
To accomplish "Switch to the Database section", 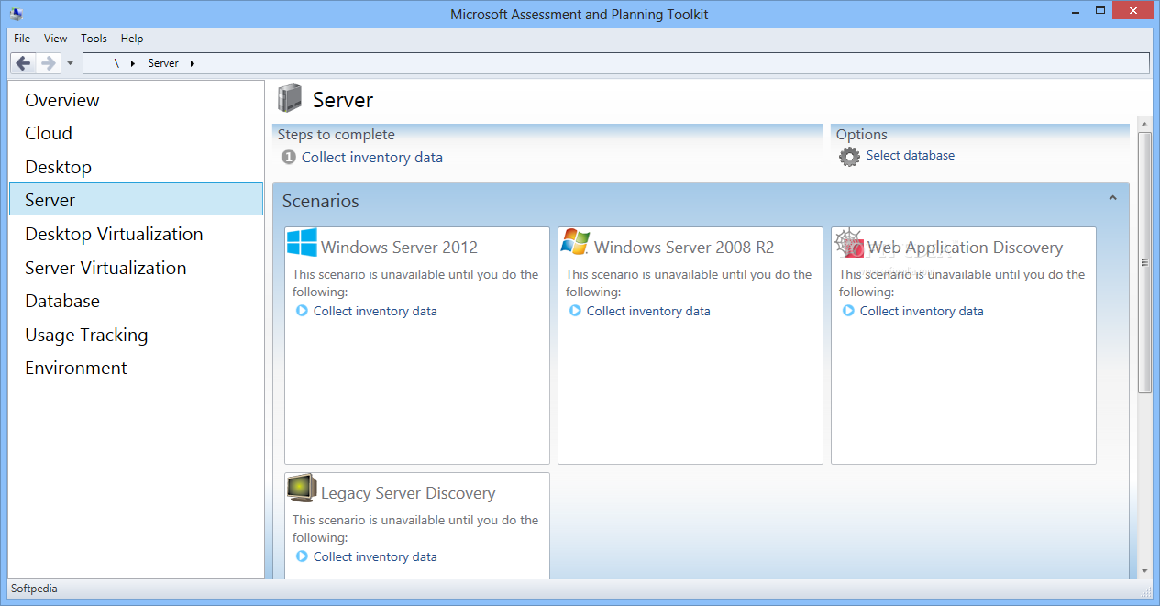I will pos(136,301).
